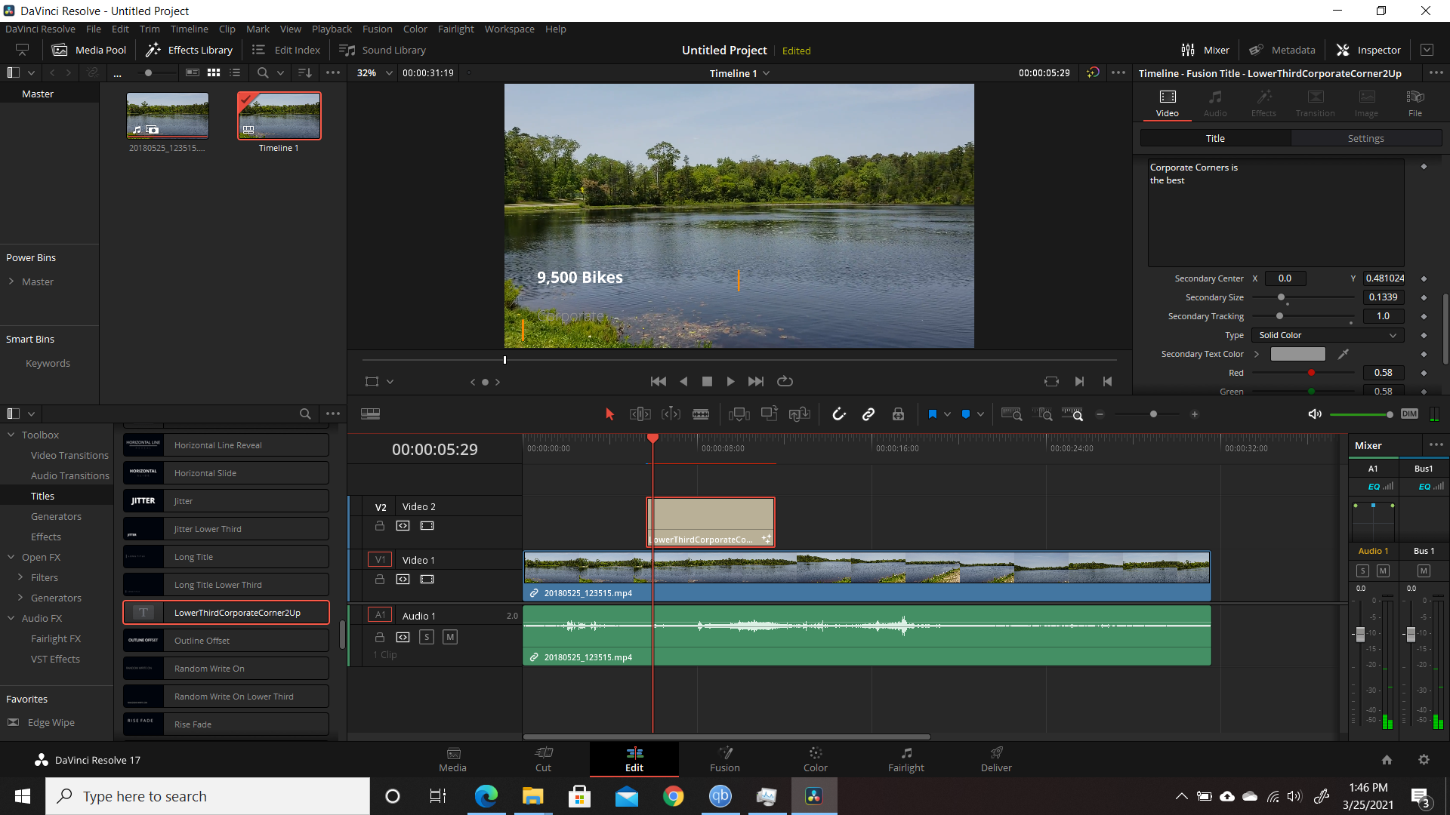This screenshot has width=1450, height=815.
Task: Search the effects library magnifier
Action: 305,414
